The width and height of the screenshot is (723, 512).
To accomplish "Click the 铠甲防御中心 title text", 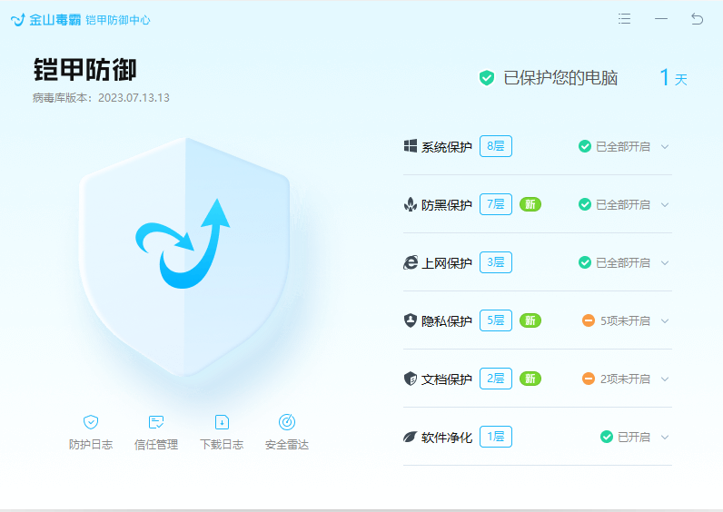I will pyautogui.click(x=118, y=20).
